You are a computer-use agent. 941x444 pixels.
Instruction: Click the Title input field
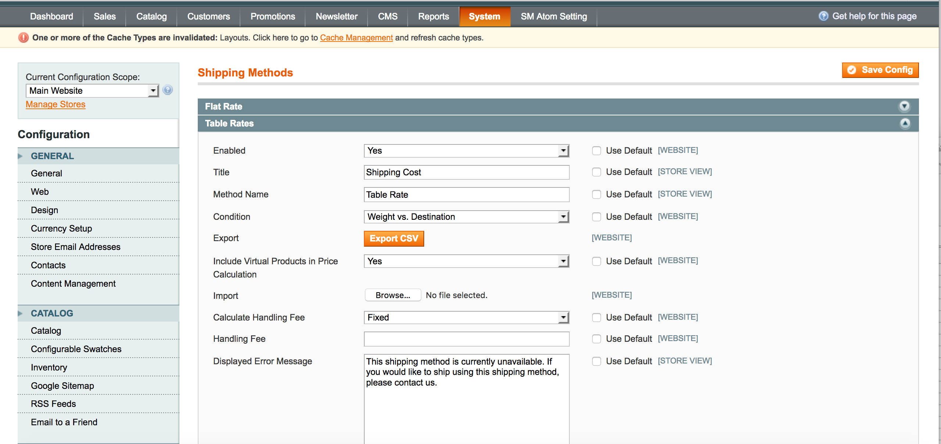point(466,172)
